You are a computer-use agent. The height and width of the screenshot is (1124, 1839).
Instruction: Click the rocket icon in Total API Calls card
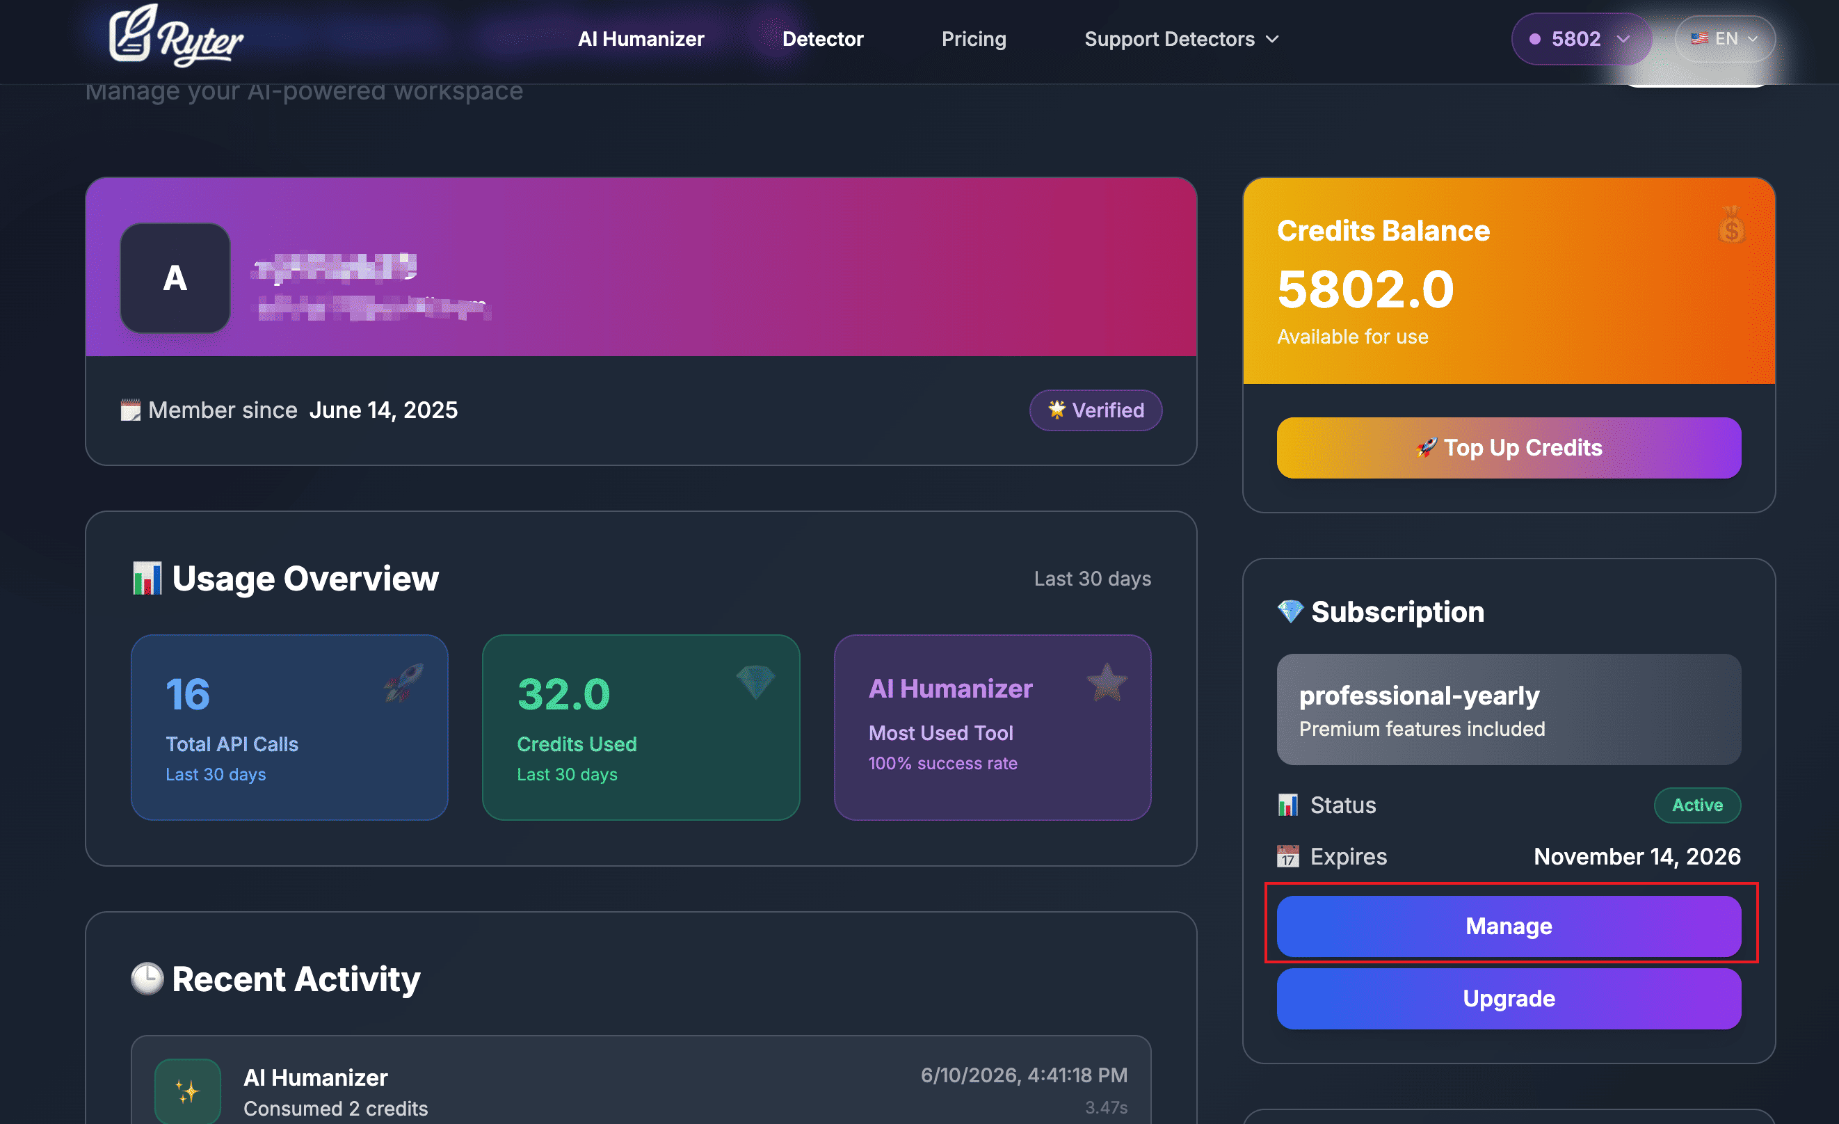pos(403,682)
